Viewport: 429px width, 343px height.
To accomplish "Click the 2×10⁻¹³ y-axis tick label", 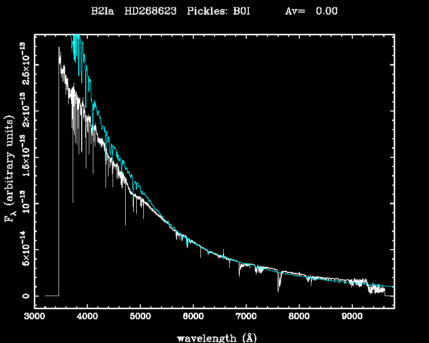I will pyautogui.click(x=24, y=110).
